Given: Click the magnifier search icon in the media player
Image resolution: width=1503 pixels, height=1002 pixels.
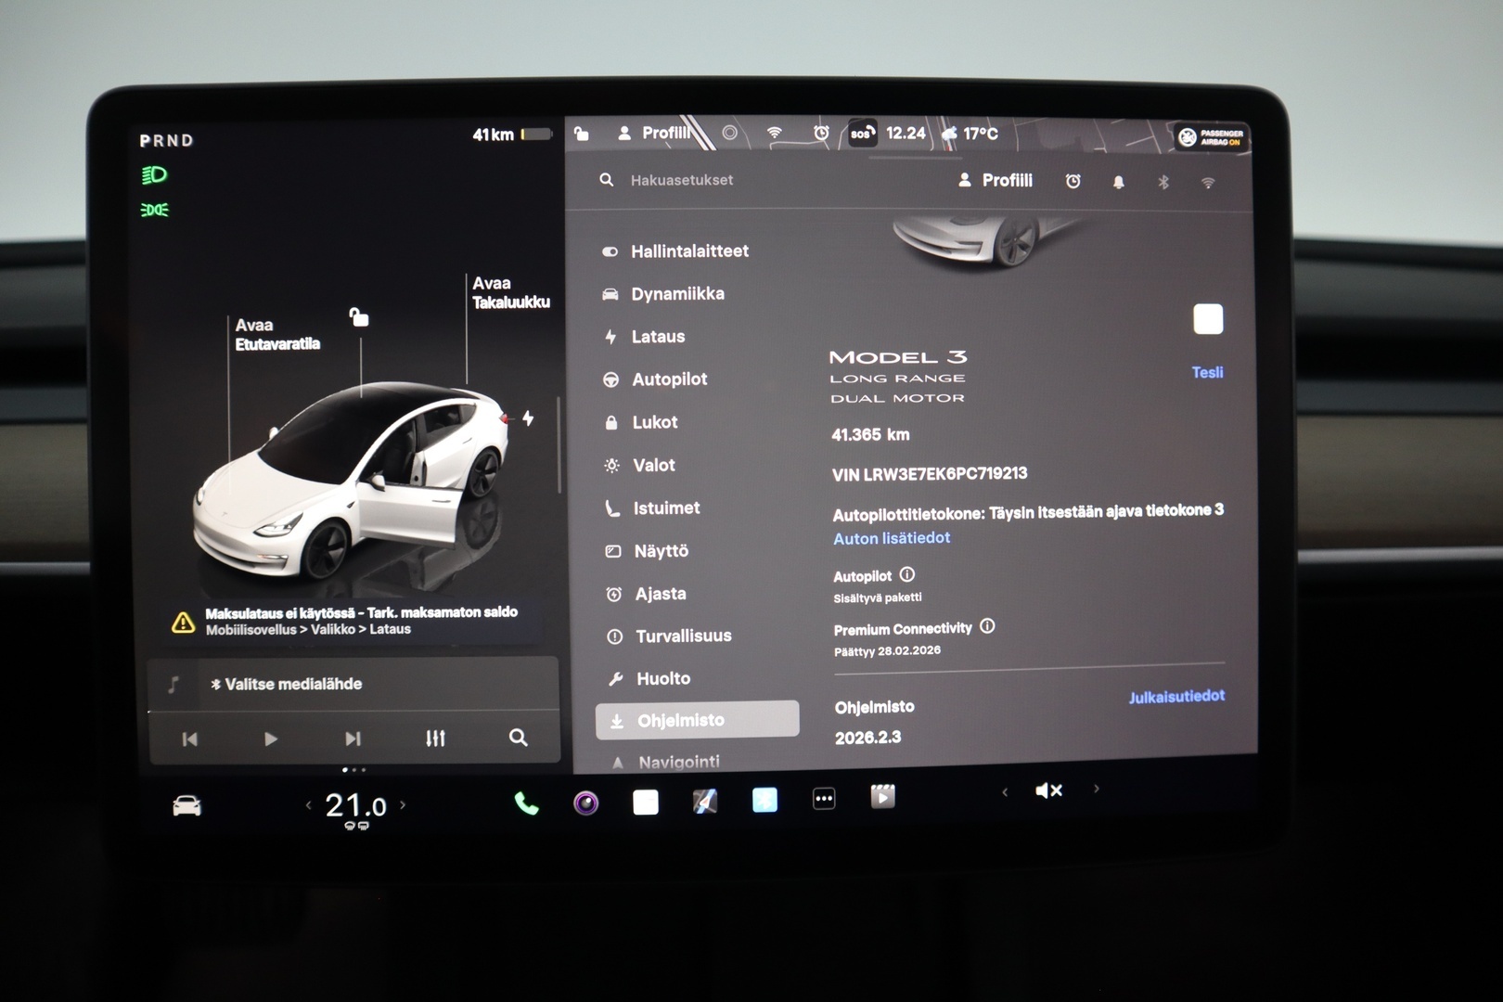Looking at the screenshot, I should pos(517,738).
